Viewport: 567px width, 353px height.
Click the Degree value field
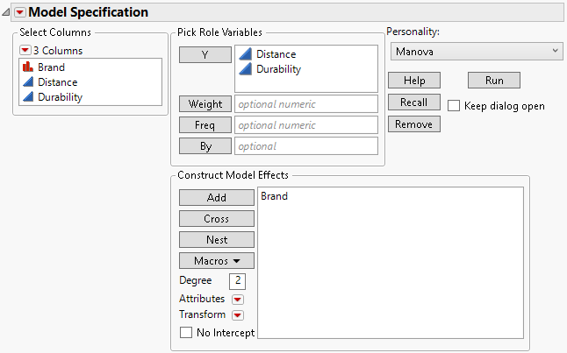click(237, 281)
